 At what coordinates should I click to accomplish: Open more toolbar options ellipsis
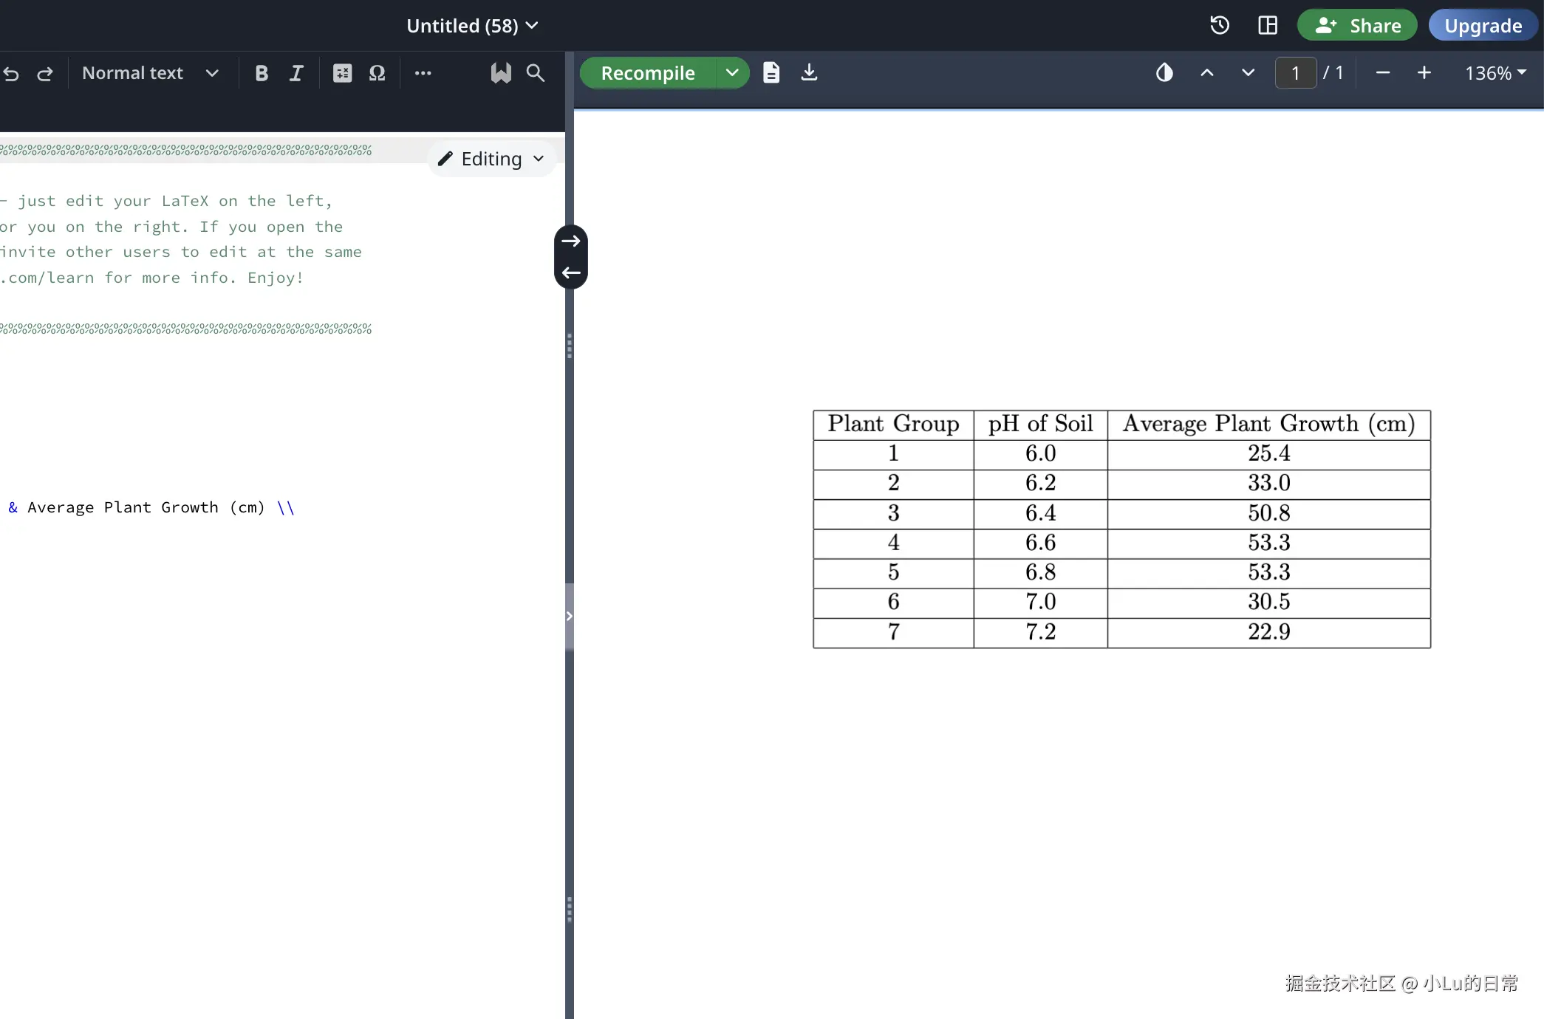pyautogui.click(x=423, y=73)
